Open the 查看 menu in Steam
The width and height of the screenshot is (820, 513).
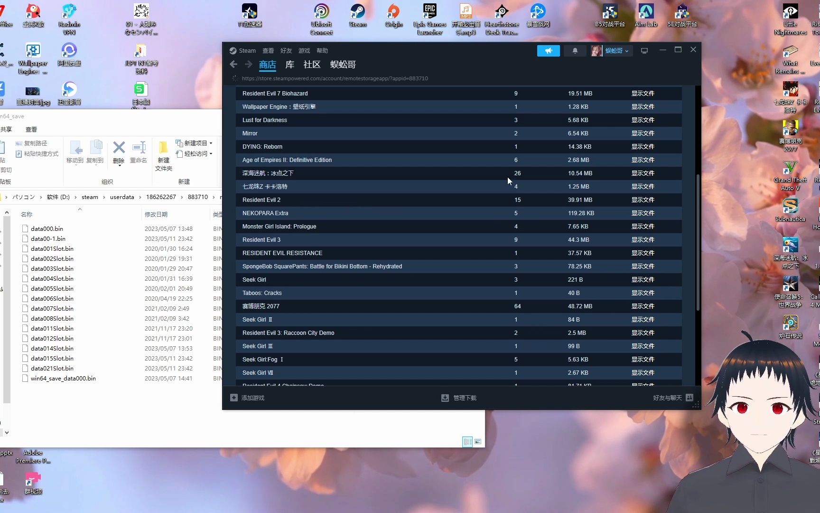point(268,51)
